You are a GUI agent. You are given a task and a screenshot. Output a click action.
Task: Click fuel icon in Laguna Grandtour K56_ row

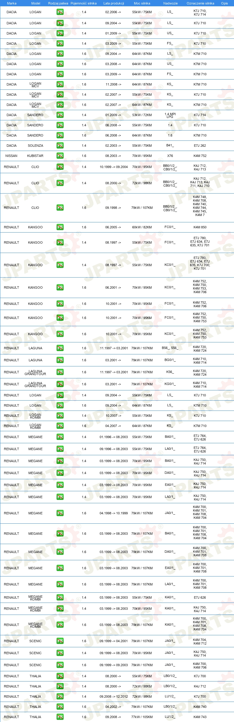point(60,372)
